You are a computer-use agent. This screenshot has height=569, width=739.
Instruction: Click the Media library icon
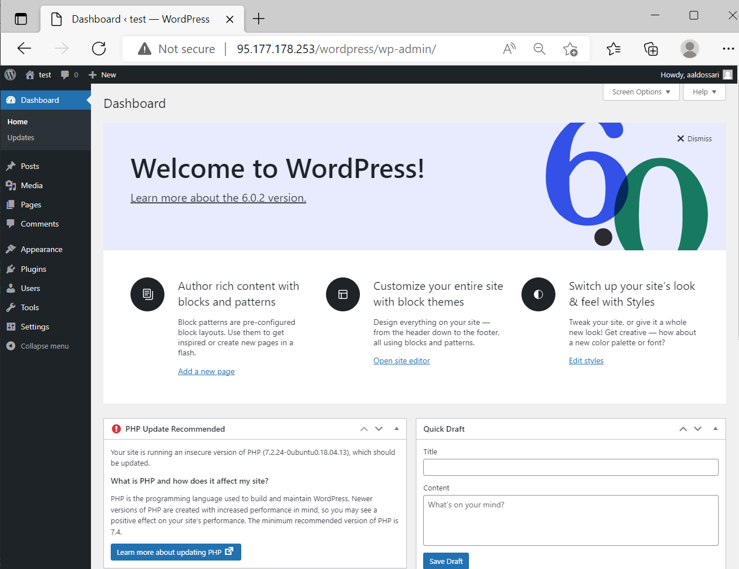click(x=11, y=185)
